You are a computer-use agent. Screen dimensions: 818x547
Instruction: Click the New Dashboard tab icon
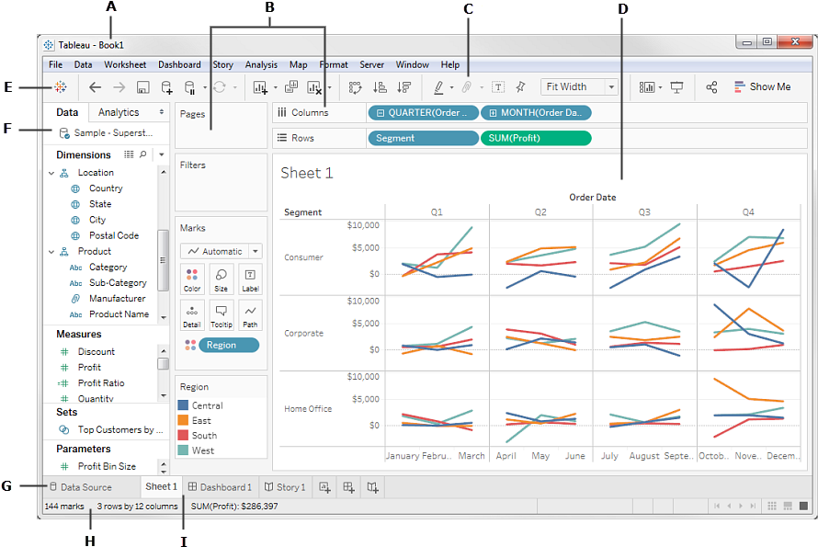click(x=349, y=487)
